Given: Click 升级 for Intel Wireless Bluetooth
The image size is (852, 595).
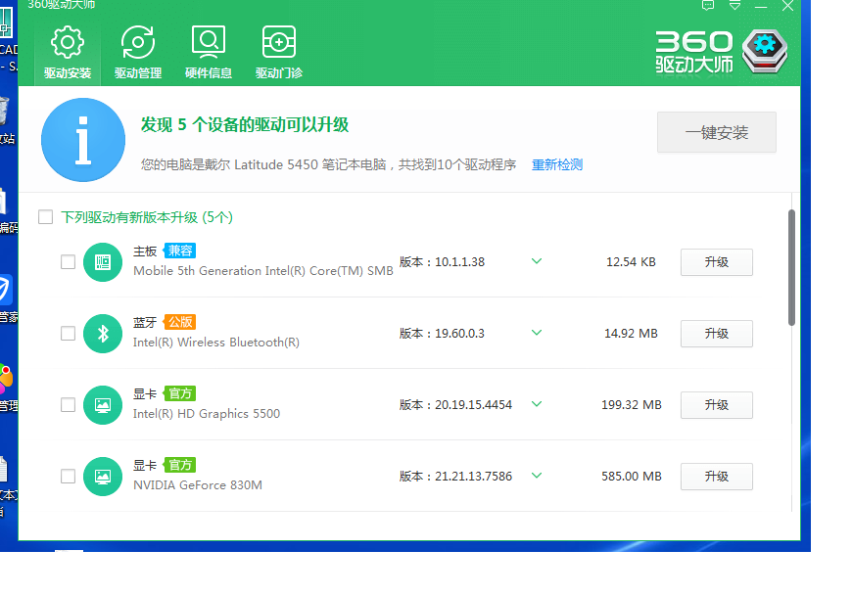Looking at the screenshot, I should pyautogui.click(x=716, y=334).
